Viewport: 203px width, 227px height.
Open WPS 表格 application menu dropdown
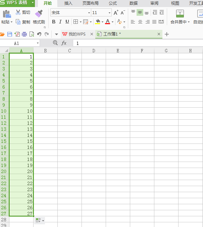pos(33,3)
